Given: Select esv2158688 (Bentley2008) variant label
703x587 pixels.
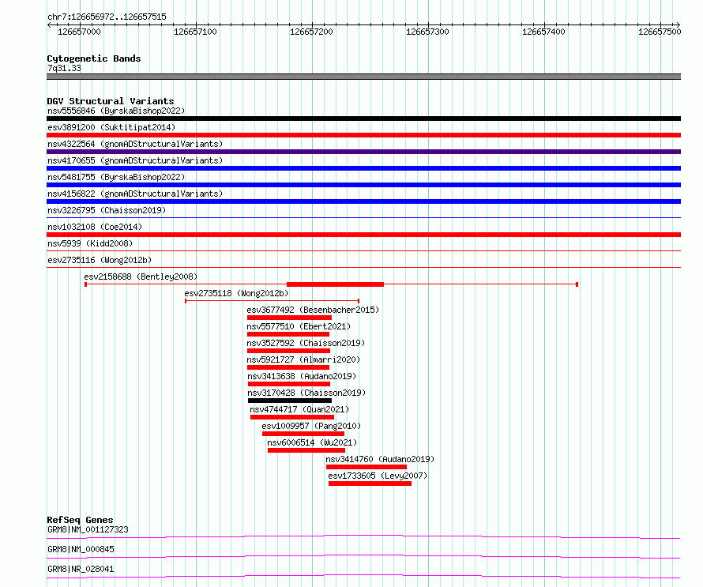Looking at the screenshot, I should 141,277.
